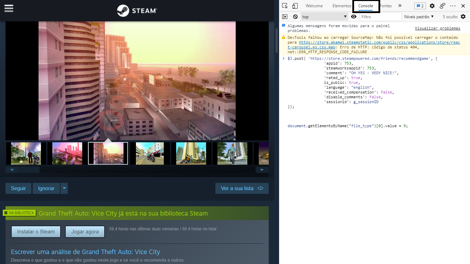The height and width of the screenshot is (264, 470).
Task: Click the 'received_compensation': false code line
Action: pos(359,92)
